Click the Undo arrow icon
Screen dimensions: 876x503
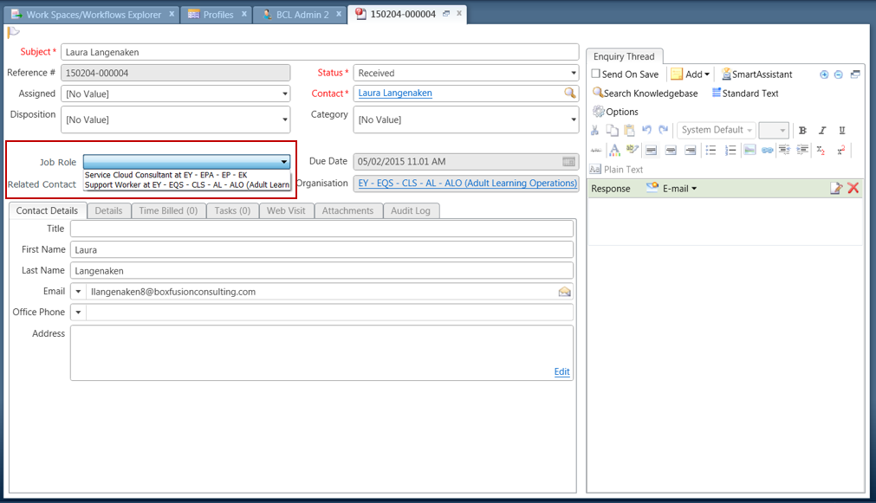647,130
